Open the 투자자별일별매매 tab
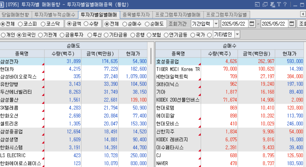 (x=99, y=15)
